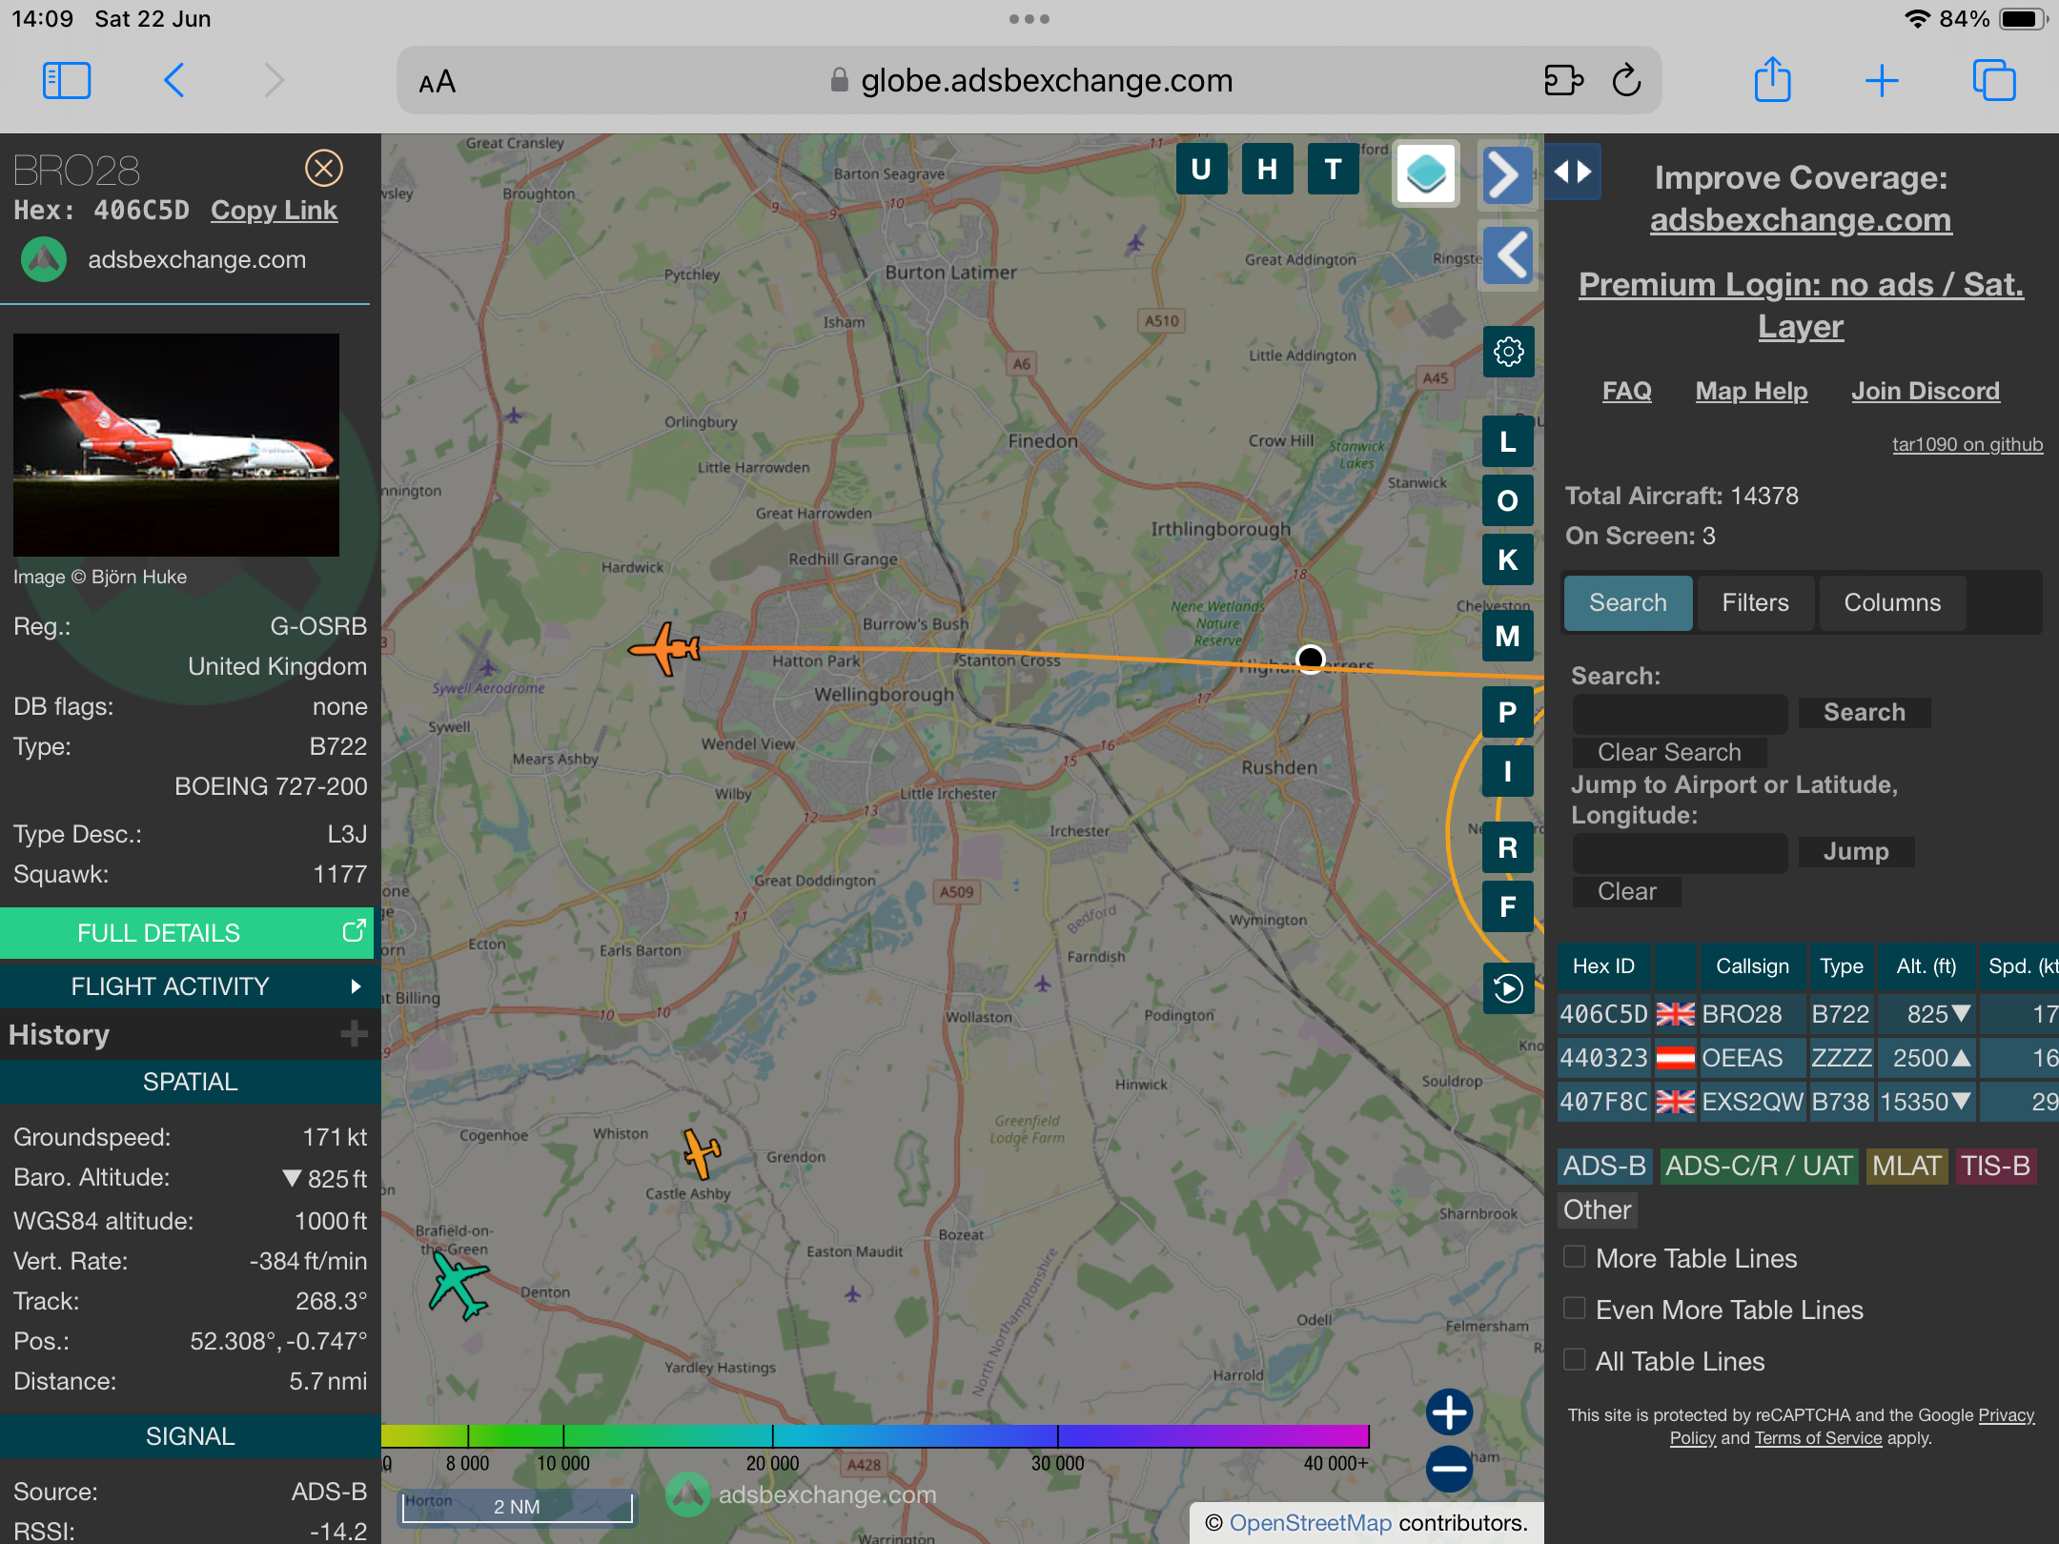Zoom out with blue minus button
Image resolution: width=2059 pixels, height=1544 pixels.
coord(1449,1469)
